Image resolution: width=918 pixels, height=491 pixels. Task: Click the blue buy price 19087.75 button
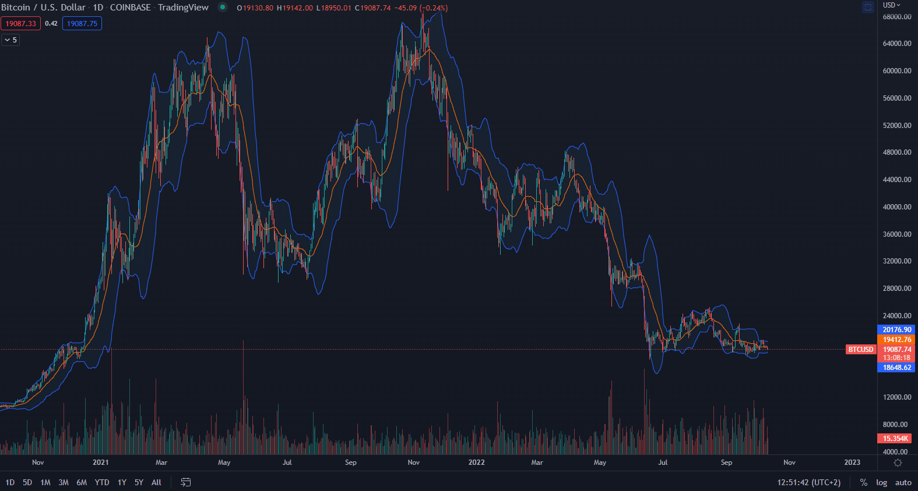click(82, 24)
